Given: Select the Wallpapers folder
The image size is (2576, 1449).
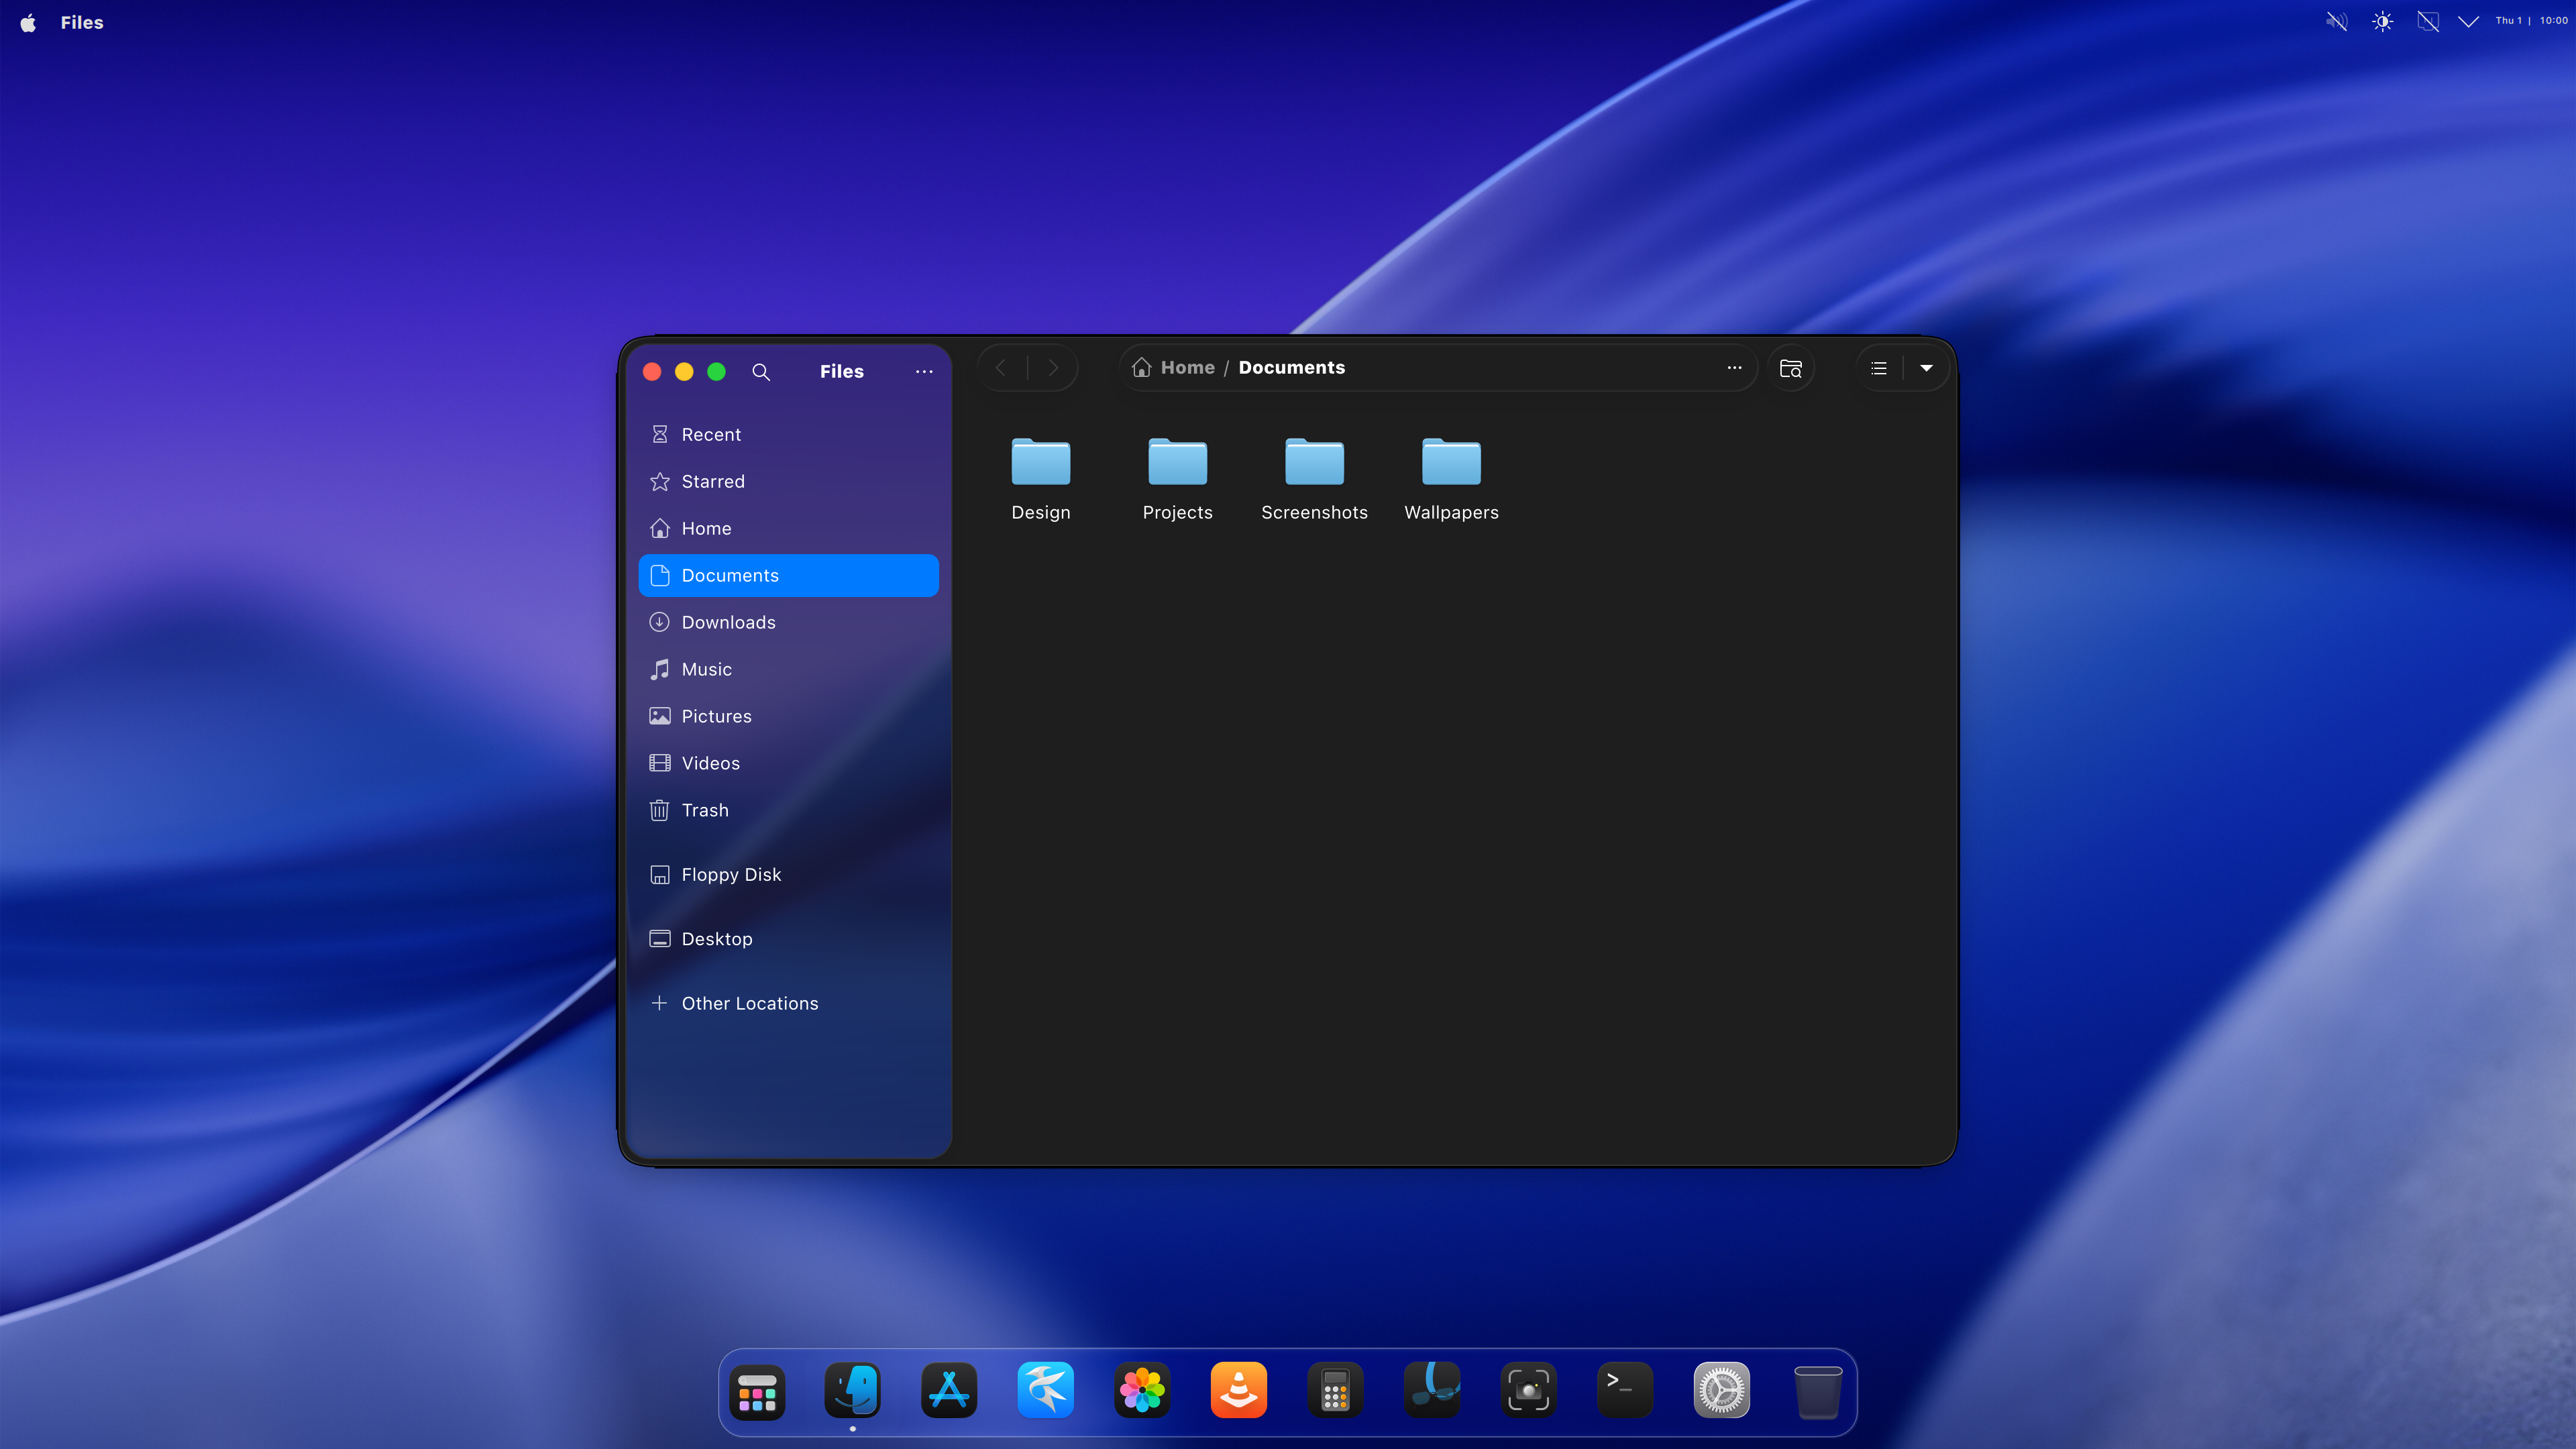Looking at the screenshot, I should pos(1451,479).
